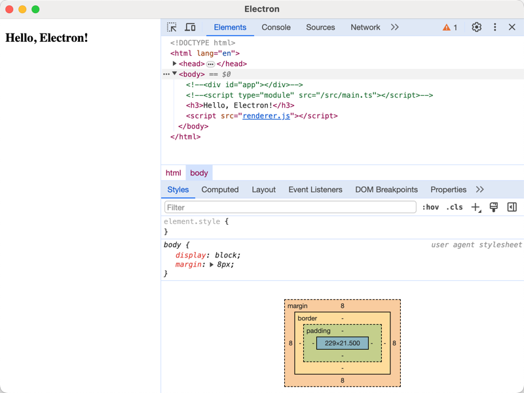Toggle the rendering emulations paintbrush icon
Viewport: 524px width, 393px height.
click(x=494, y=208)
